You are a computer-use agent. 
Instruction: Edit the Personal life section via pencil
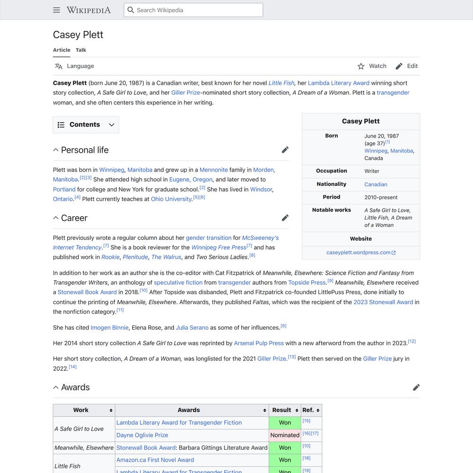click(285, 150)
